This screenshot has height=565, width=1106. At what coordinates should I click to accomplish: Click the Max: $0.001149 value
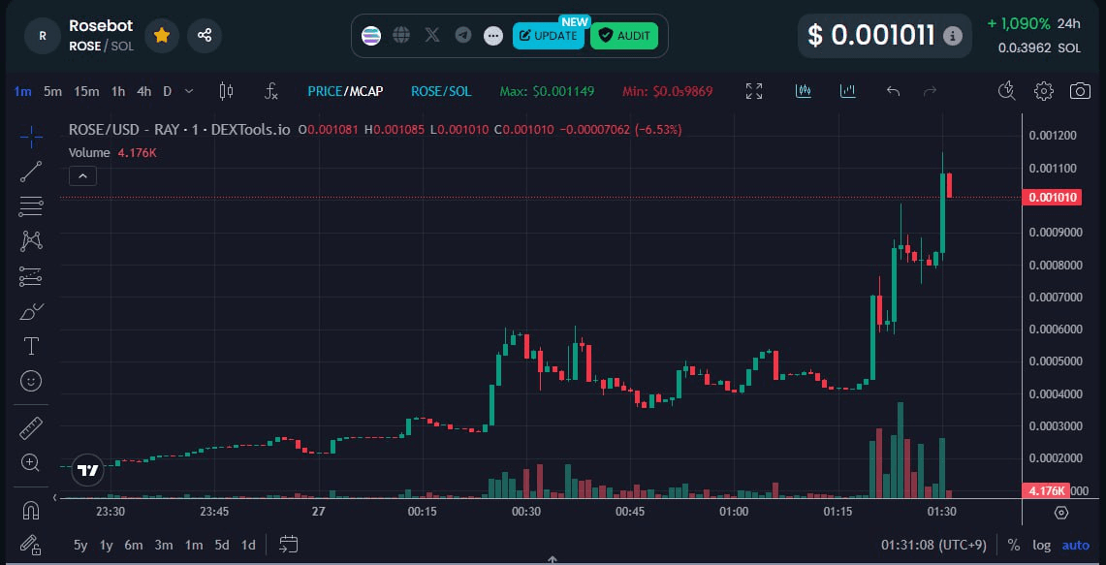(547, 91)
